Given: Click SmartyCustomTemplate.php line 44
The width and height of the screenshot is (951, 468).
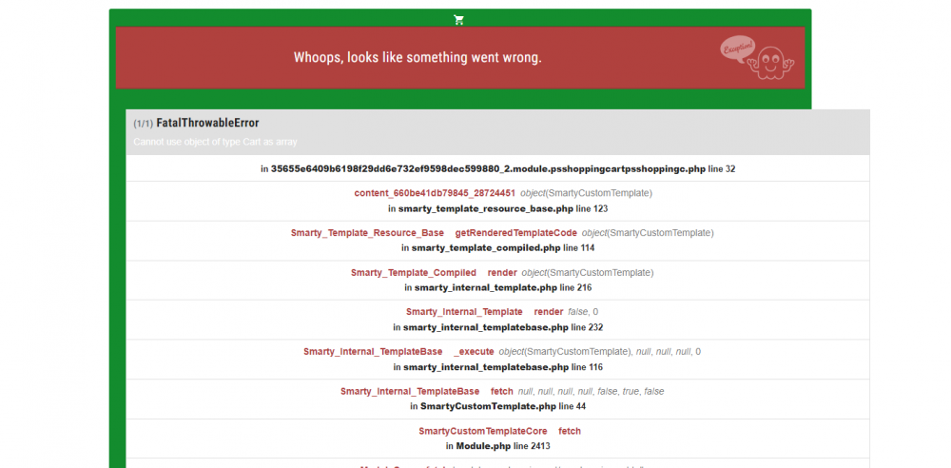Looking at the screenshot, I should click(498, 407).
